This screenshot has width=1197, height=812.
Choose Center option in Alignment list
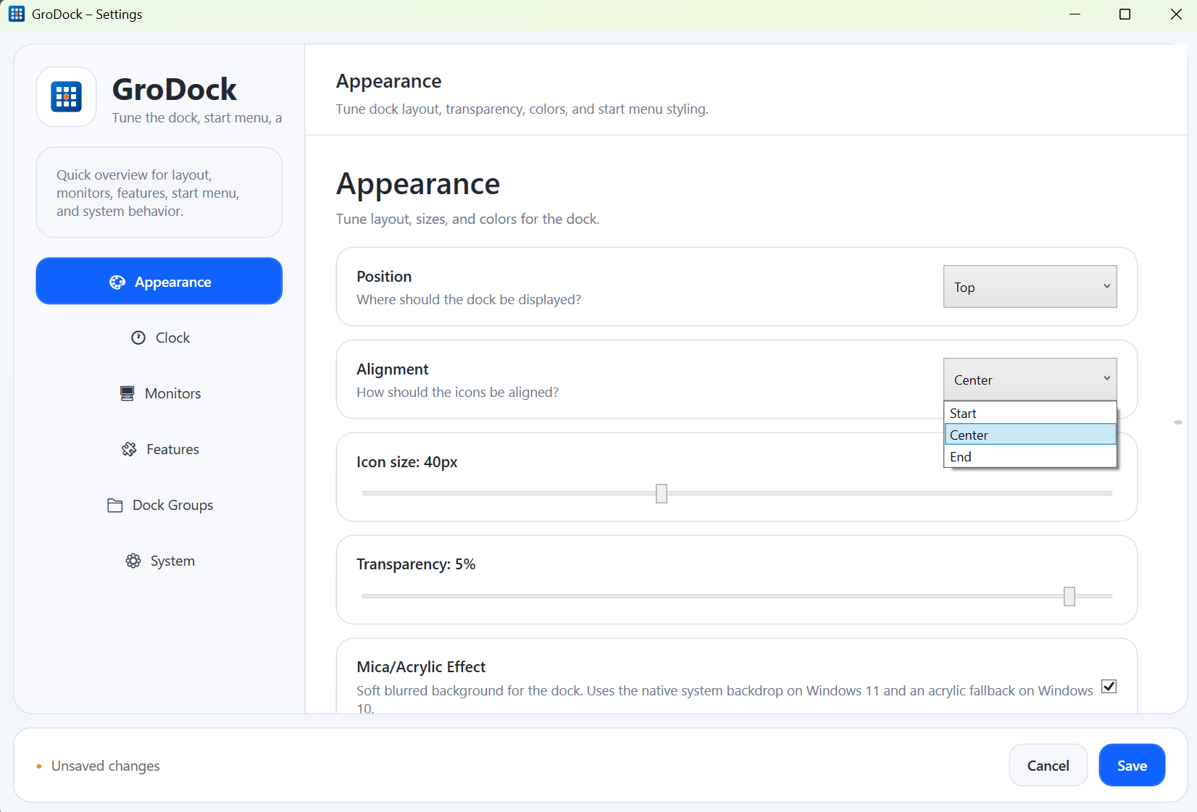1030,435
